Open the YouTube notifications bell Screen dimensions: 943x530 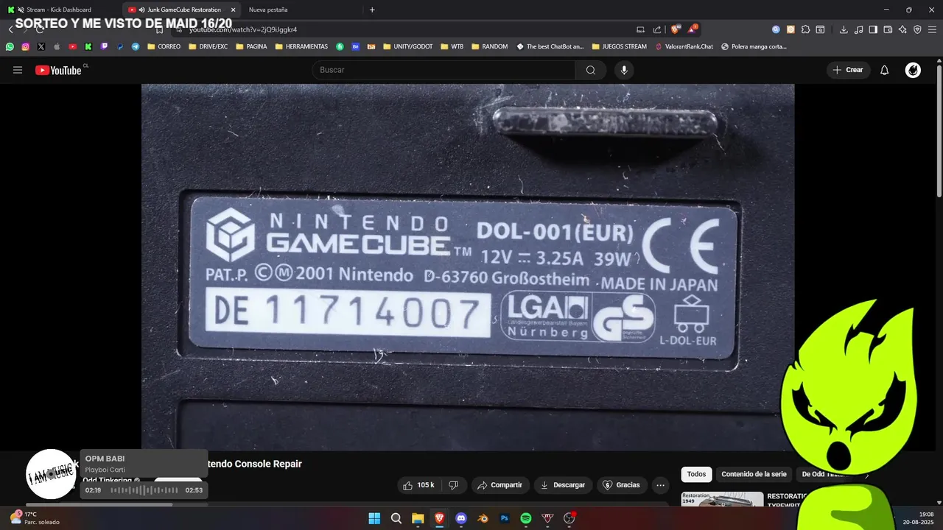(885, 70)
